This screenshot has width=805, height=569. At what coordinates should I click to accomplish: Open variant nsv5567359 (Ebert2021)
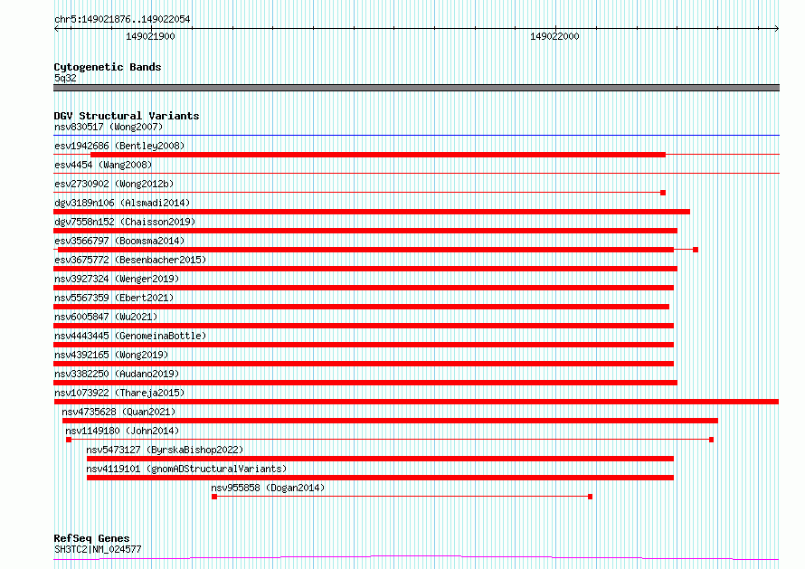[x=114, y=298]
